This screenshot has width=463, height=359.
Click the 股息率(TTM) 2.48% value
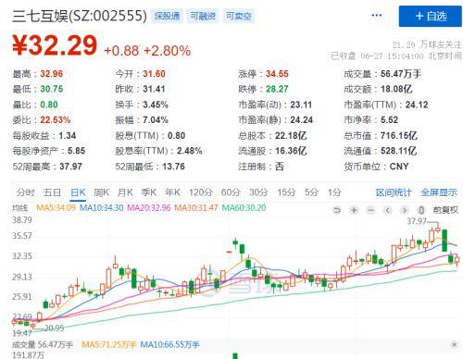(189, 151)
